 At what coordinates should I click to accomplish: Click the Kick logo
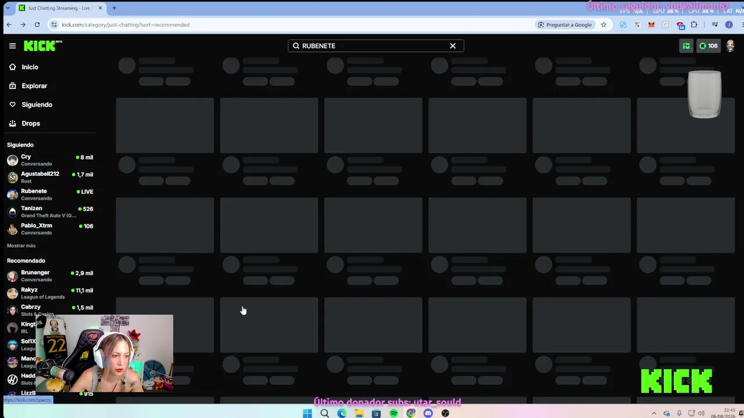(x=42, y=46)
